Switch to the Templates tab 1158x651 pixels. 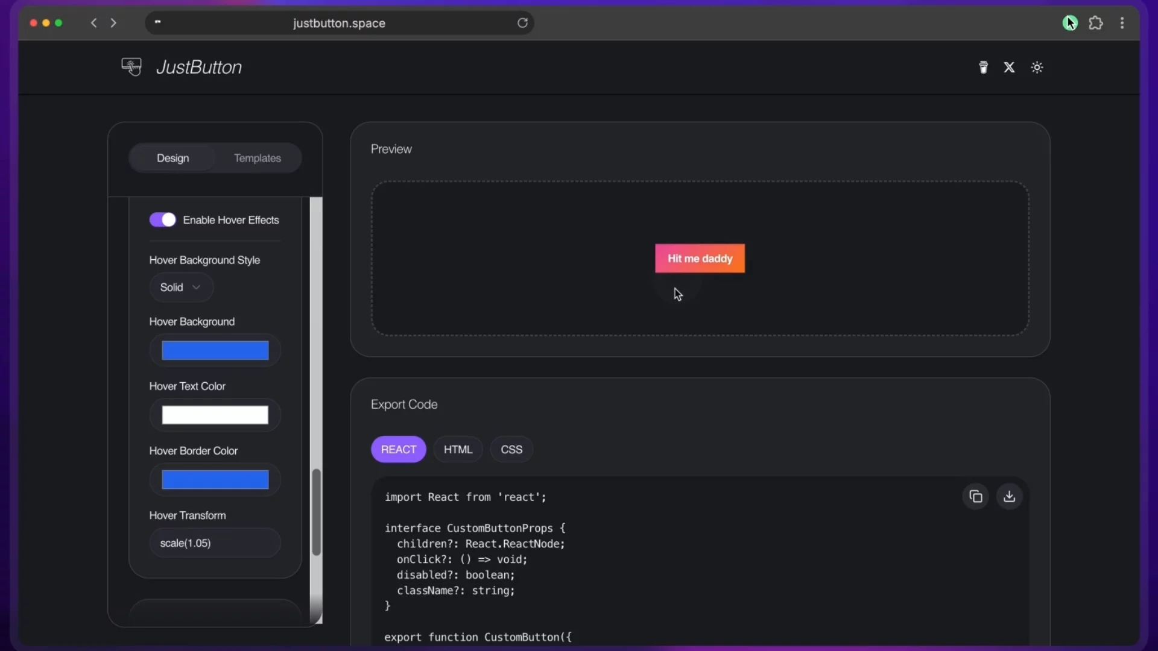(258, 158)
